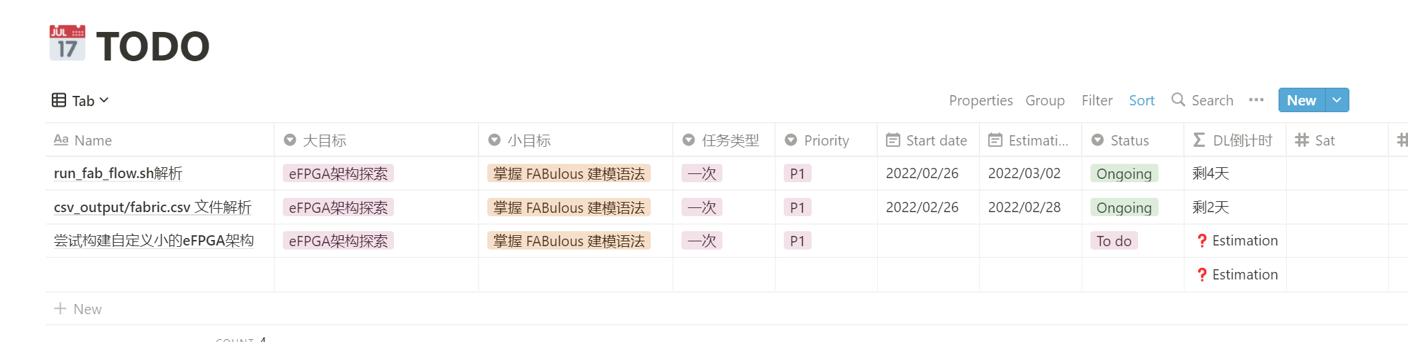Open the run_fab_flow.sh解析 page

pos(118,173)
